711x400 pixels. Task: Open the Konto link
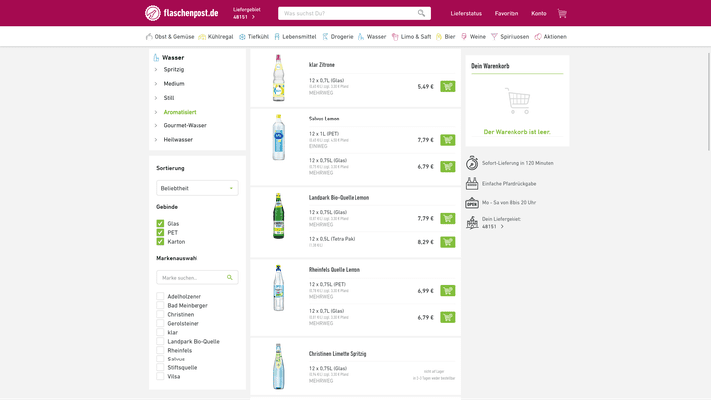coord(538,14)
